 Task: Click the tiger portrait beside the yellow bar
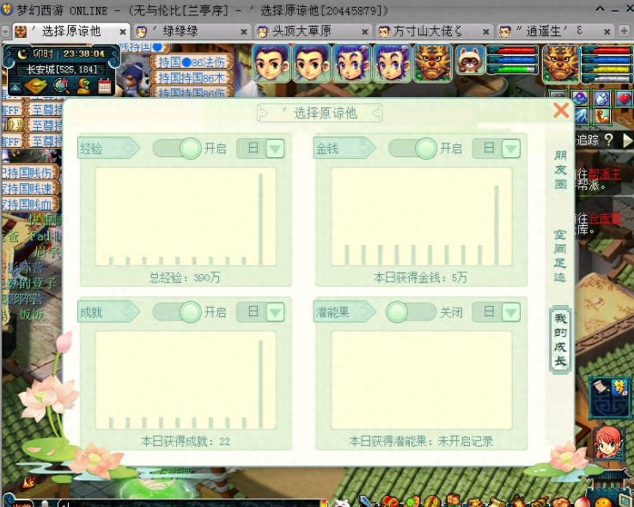point(561,64)
